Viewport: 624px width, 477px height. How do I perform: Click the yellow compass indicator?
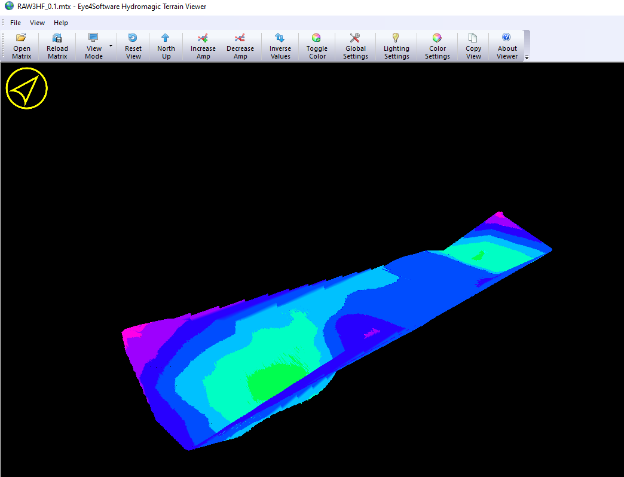tap(27, 88)
